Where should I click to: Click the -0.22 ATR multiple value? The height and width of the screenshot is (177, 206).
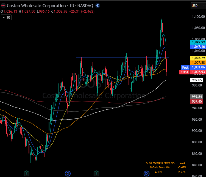[182, 163]
